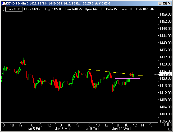173x132 pixels.
Task: Close the DEMO 15-Min chart window
Action: tap(169, 3)
